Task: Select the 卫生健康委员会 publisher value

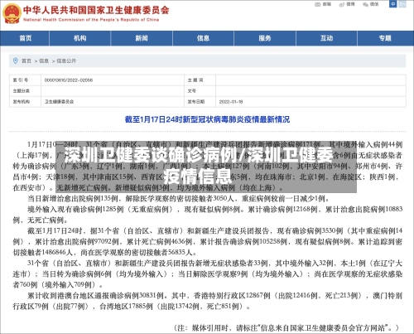Action: click(x=60, y=102)
